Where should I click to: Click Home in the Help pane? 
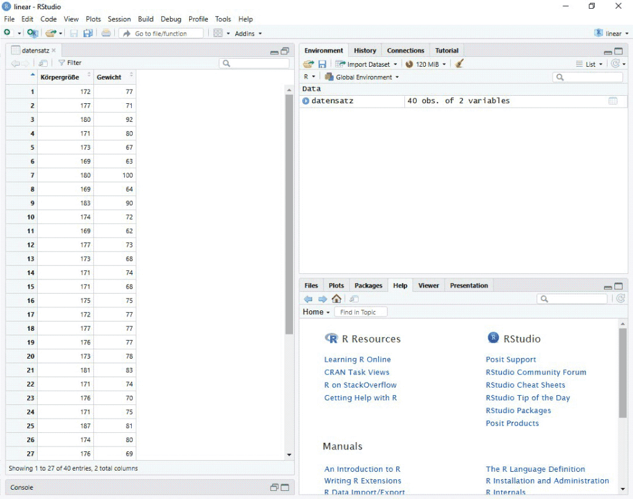313,312
